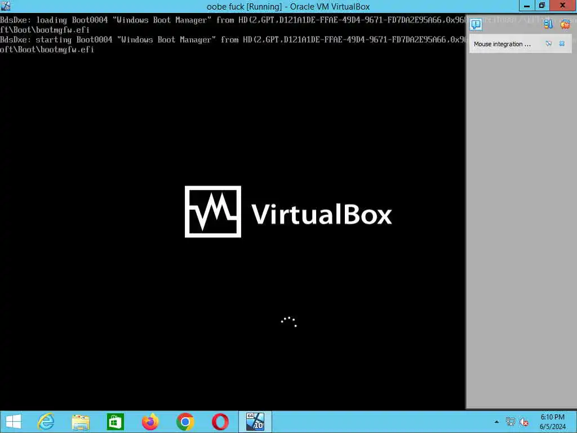The width and height of the screenshot is (577, 433).
Task: Click the network status tray icon
Action: [x=510, y=422]
